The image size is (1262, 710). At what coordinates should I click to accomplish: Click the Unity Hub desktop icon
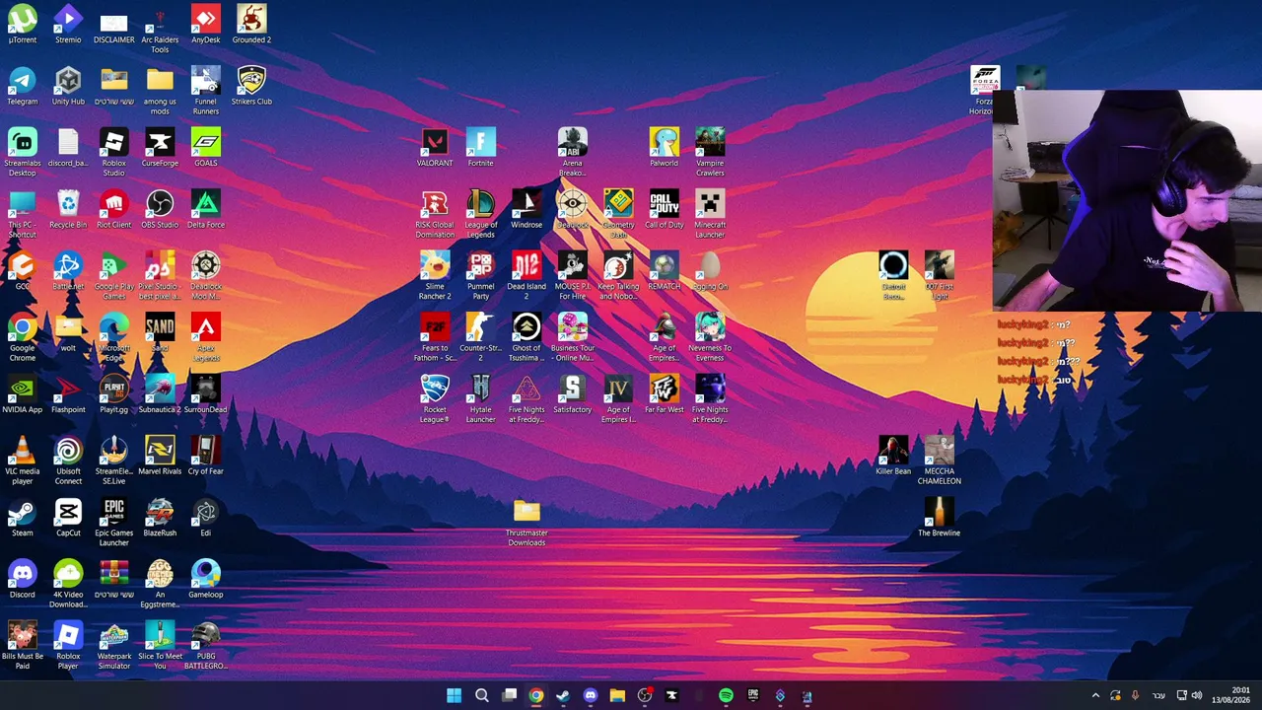coord(68,86)
